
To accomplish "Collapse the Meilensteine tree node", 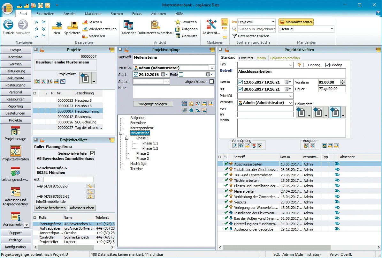I will [120, 133].
